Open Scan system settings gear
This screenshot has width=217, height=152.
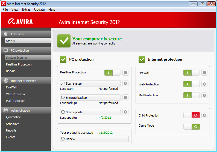(x=125, y=84)
